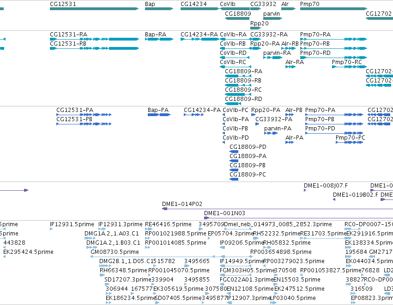Select EST RE46416.5prime
This screenshot has width=393, height=305.
point(149,229)
